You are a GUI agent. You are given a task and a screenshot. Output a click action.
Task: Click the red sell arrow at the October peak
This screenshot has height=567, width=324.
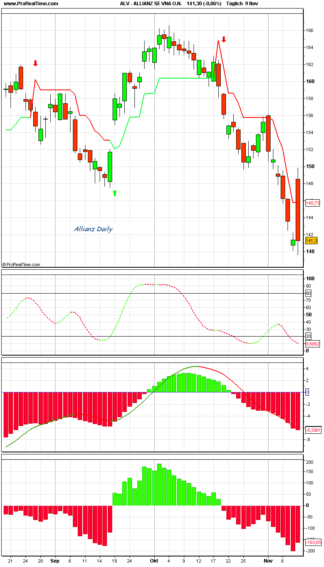pos(224,39)
